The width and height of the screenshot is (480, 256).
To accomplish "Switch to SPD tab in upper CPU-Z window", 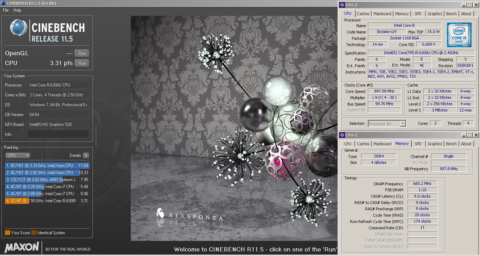I will (x=418, y=14).
